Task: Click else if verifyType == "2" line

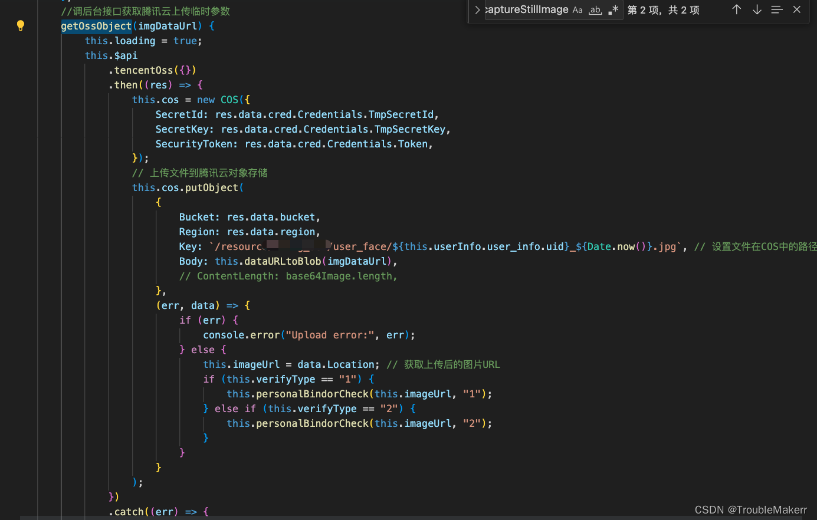Action: click(x=309, y=409)
